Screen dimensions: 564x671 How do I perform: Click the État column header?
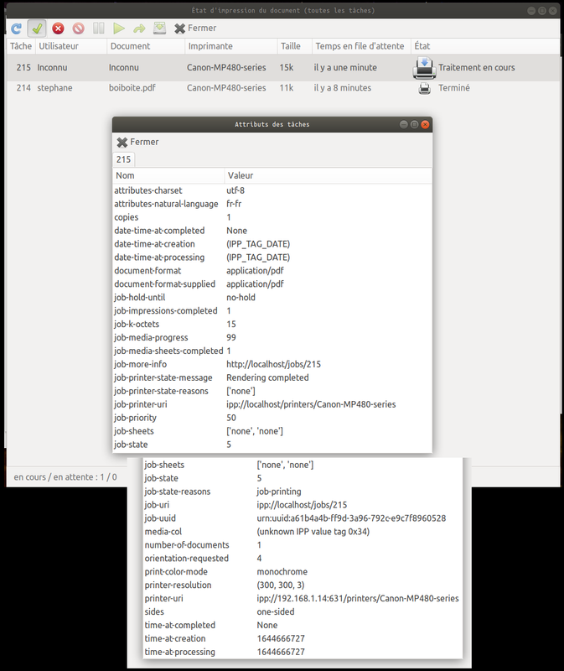click(485, 46)
